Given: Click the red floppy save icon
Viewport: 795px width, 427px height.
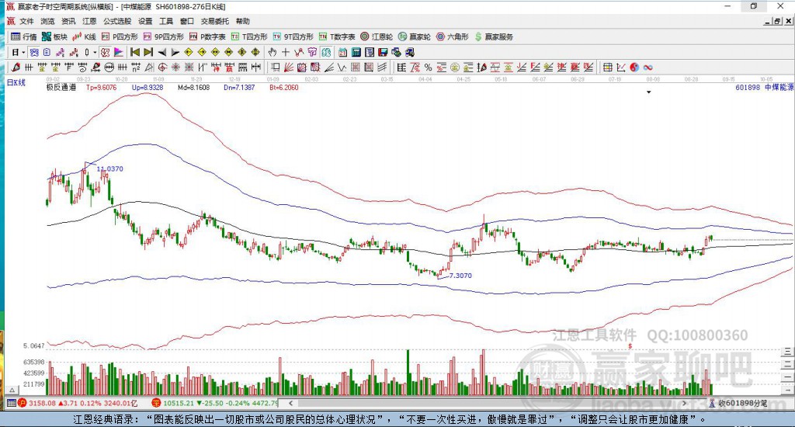Looking at the screenshot, I should pos(383,52).
